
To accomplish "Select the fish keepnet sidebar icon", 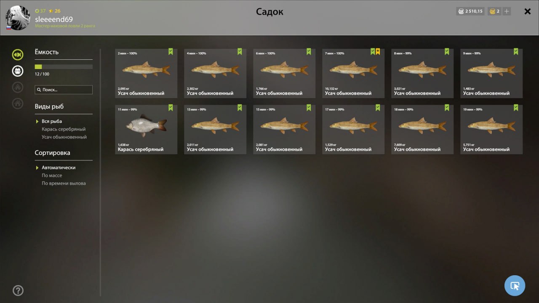I will (17, 54).
